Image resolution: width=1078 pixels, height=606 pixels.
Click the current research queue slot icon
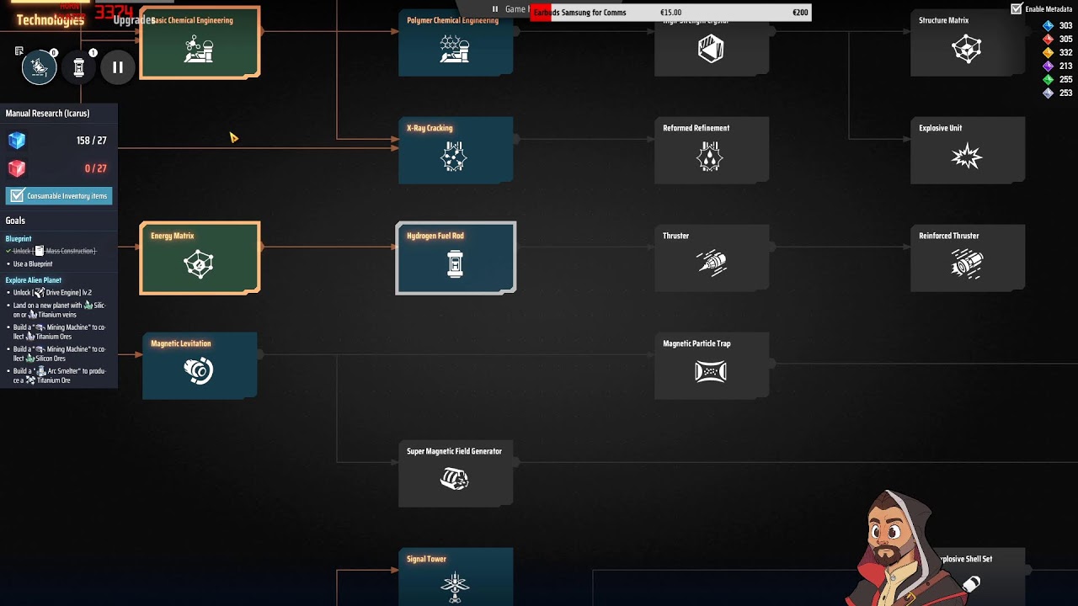click(x=39, y=67)
